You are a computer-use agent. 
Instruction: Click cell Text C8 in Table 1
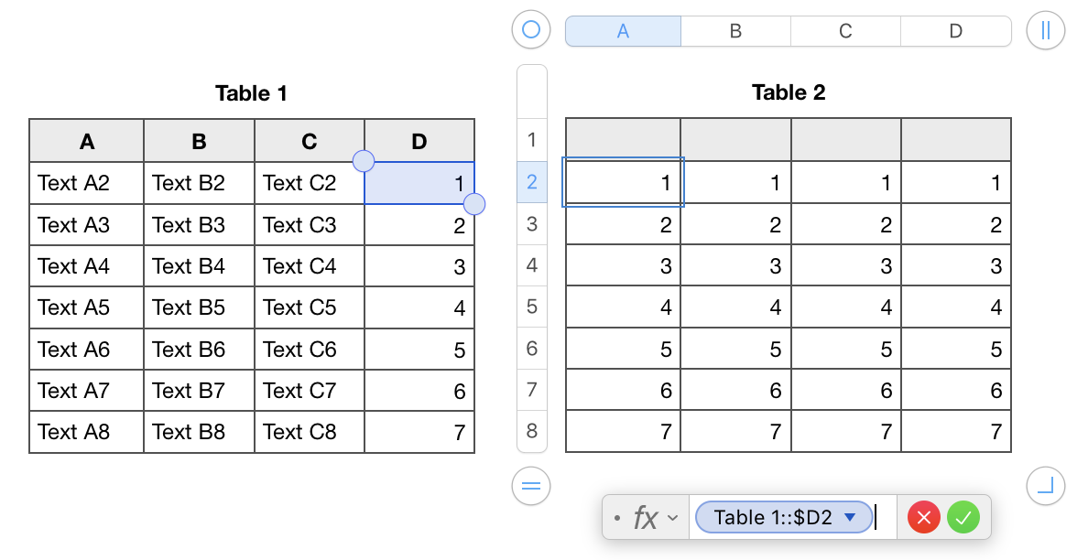tap(309, 431)
